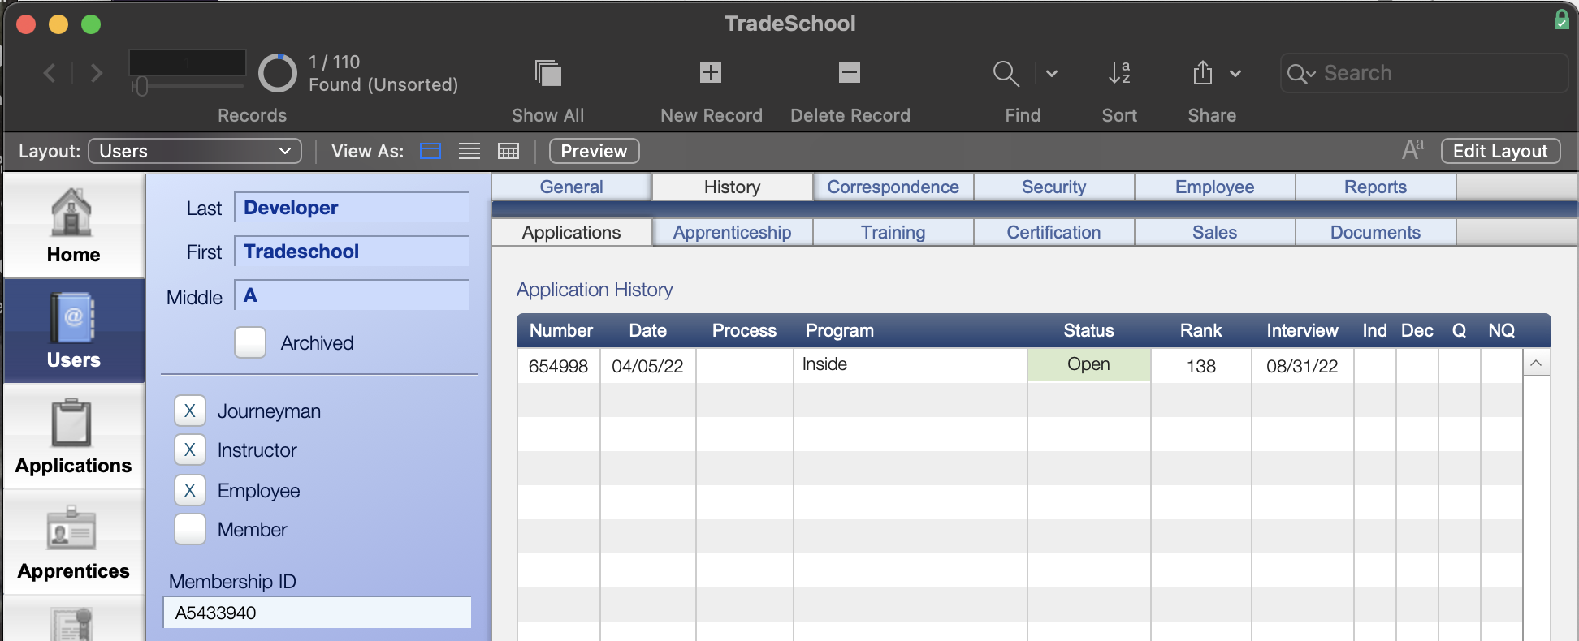Viewport: 1579px width, 641px height.
Task: Click the Search field in toolbar
Action: click(1424, 73)
